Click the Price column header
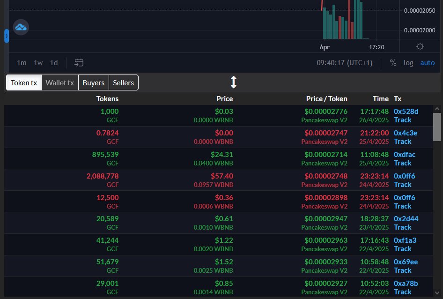This screenshot has height=299, width=443. (x=225, y=99)
